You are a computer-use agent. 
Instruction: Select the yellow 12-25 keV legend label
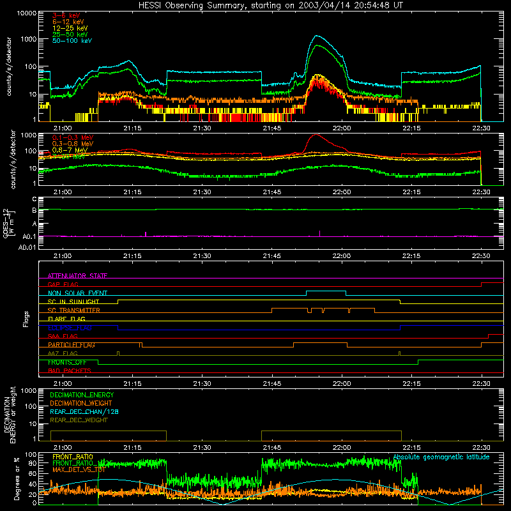coord(70,28)
